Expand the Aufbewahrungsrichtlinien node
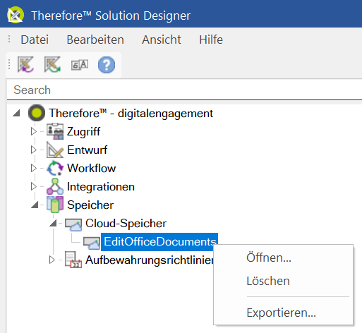 [x=52, y=260]
